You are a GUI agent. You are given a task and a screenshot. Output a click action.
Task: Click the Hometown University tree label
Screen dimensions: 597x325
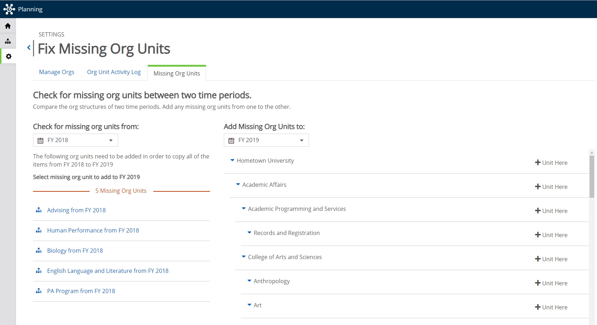265,161
